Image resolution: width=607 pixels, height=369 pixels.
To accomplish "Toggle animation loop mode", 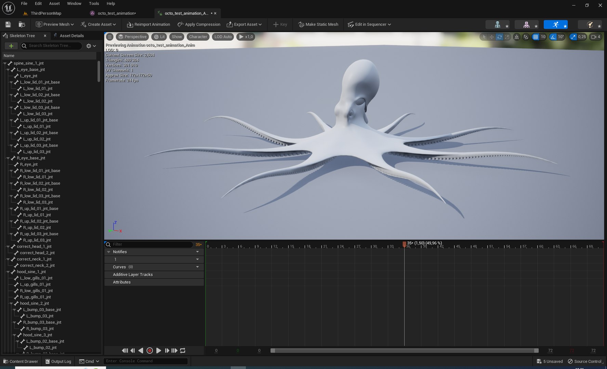I will click(x=183, y=351).
